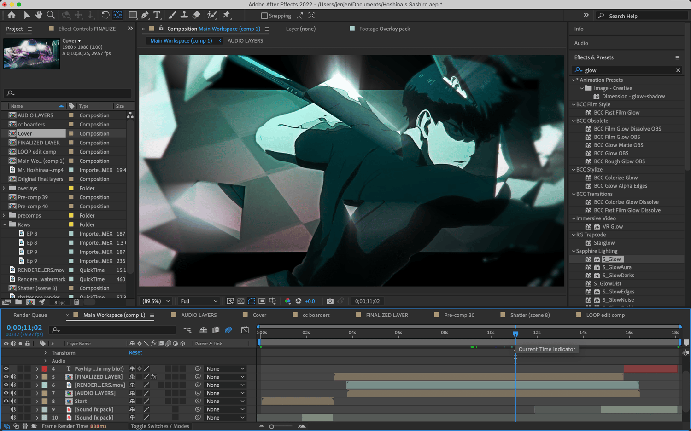This screenshot has height=431, width=691.
Task: Reset the layer Transform properties
Action: (135, 353)
